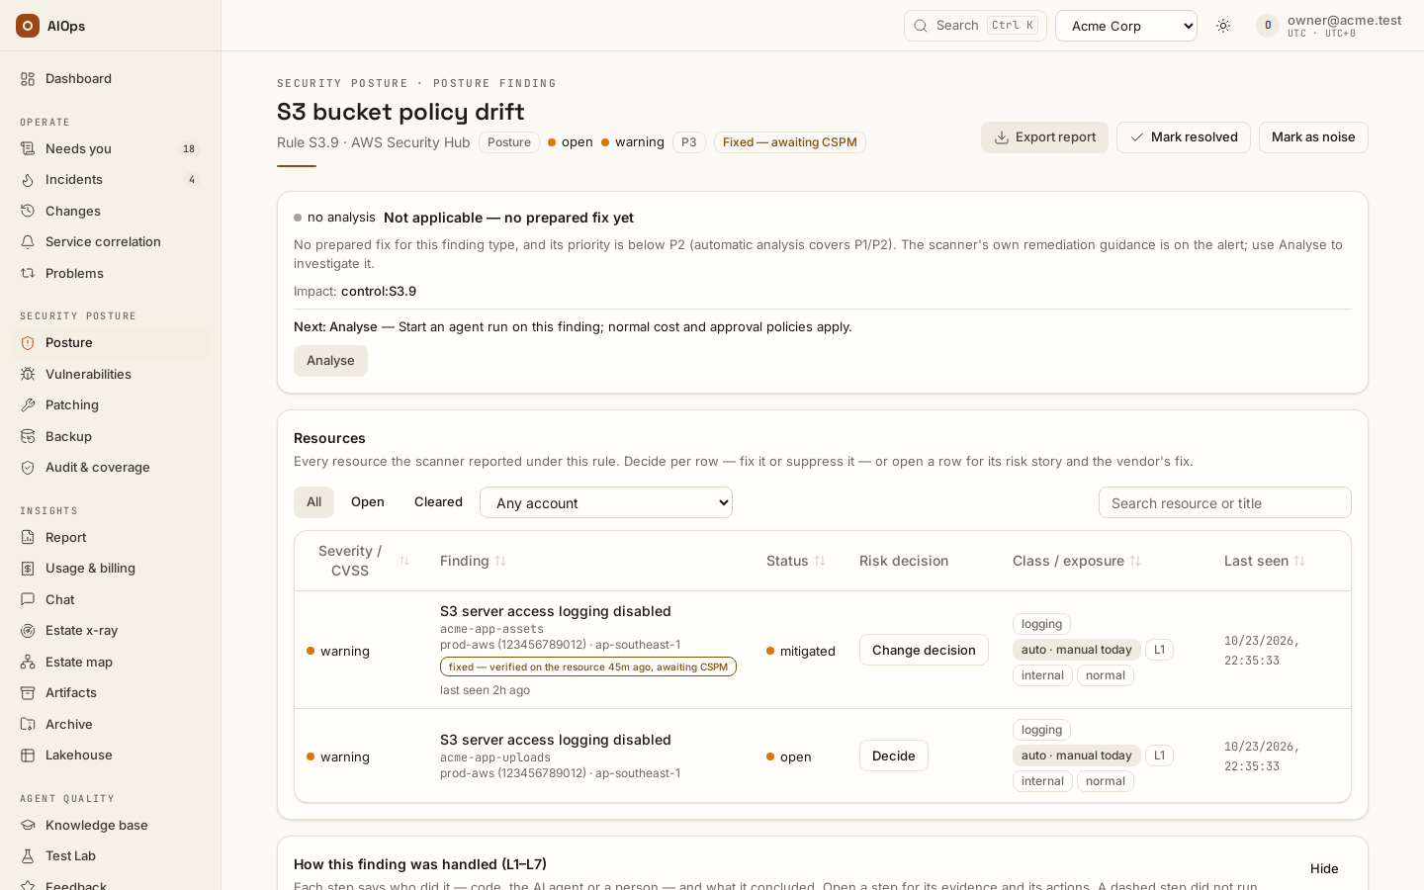Click Change decision for acme-app-assets
This screenshot has width=1424, height=890.
[924, 650]
